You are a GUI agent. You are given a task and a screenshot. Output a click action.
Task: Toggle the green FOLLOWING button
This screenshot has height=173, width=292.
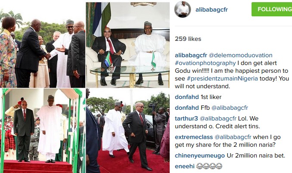click(272, 9)
